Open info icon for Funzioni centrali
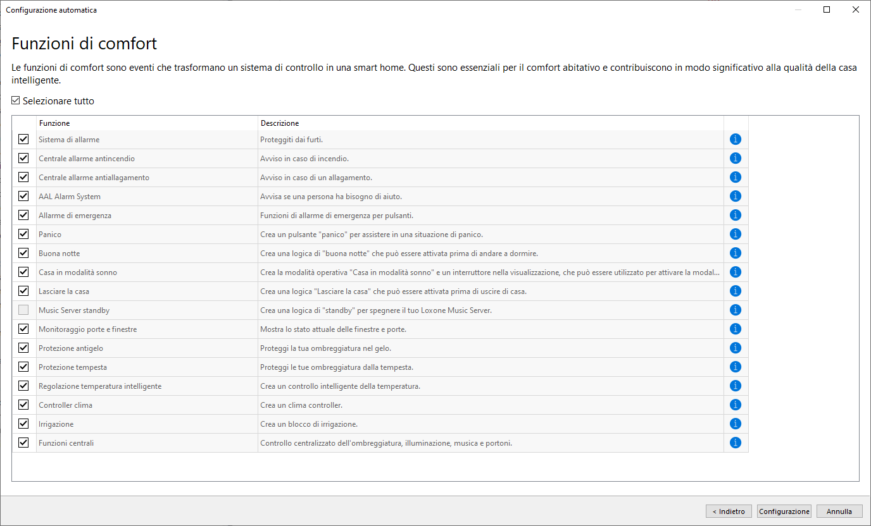Screen dimensions: 871x526 735,443
